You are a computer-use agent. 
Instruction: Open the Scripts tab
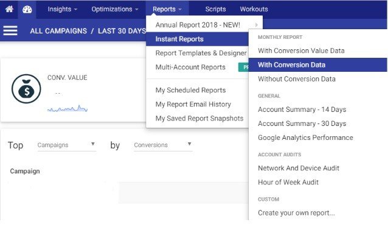(x=215, y=9)
